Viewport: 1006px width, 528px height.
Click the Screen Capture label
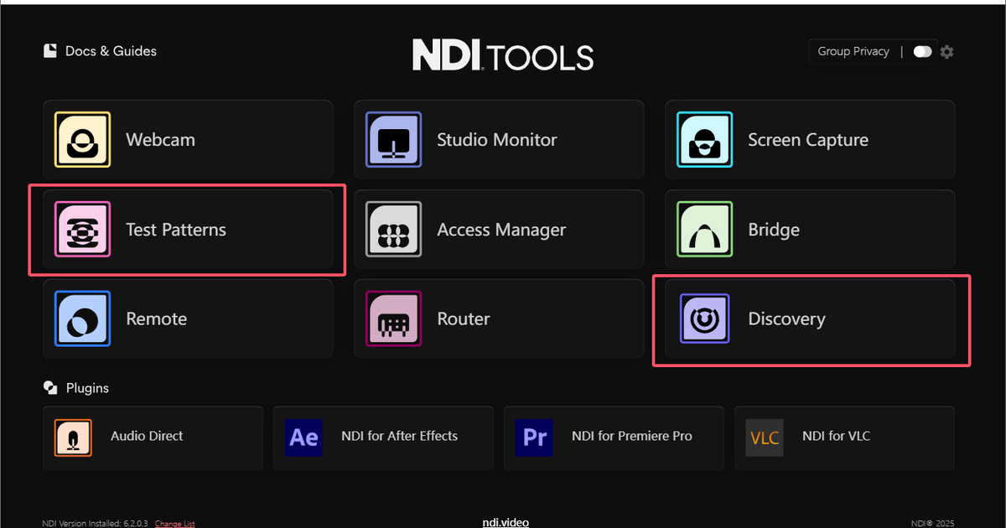coord(808,140)
